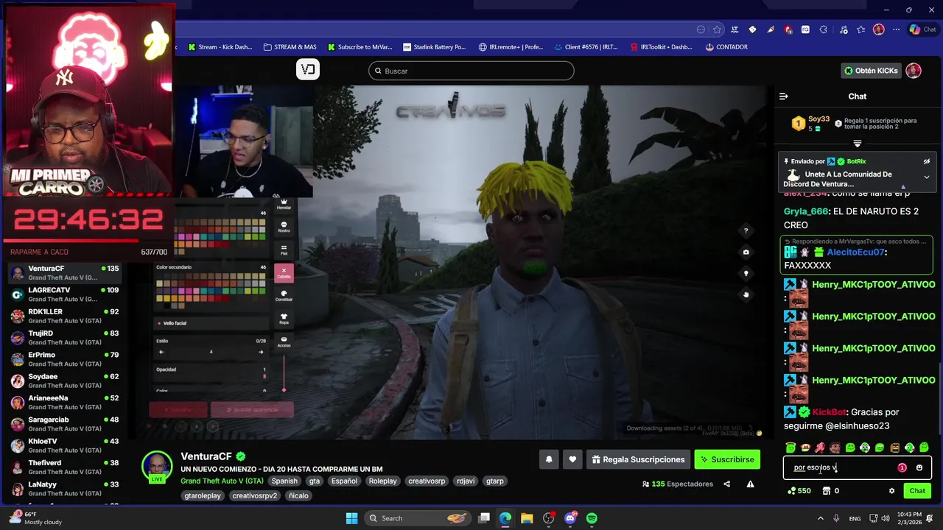The width and height of the screenshot is (943, 530).
Task: Open the browser extensions puzzle icon
Action: [823, 29]
